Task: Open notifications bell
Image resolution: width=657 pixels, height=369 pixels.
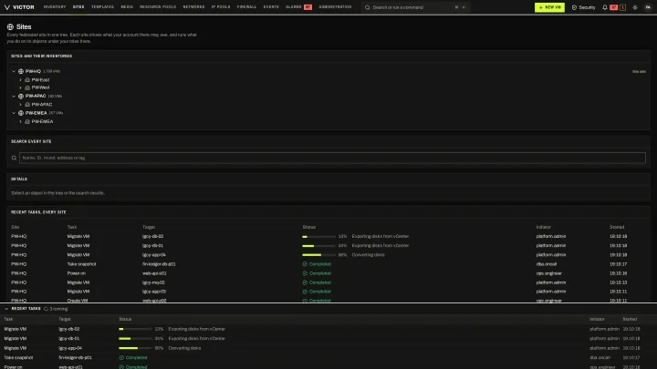Action: point(605,7)
